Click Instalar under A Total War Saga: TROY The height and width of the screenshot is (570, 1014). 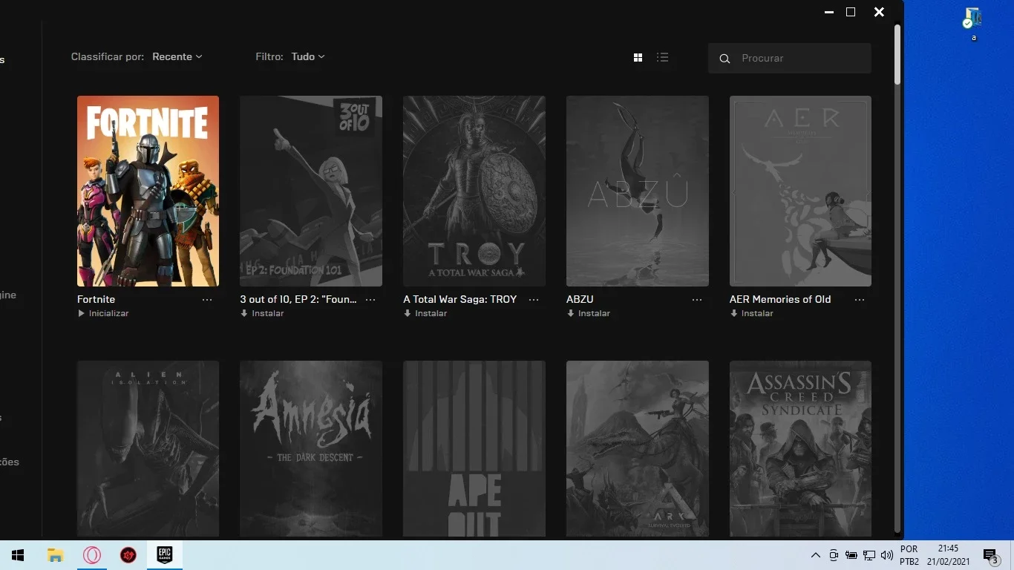click(431, 313)
